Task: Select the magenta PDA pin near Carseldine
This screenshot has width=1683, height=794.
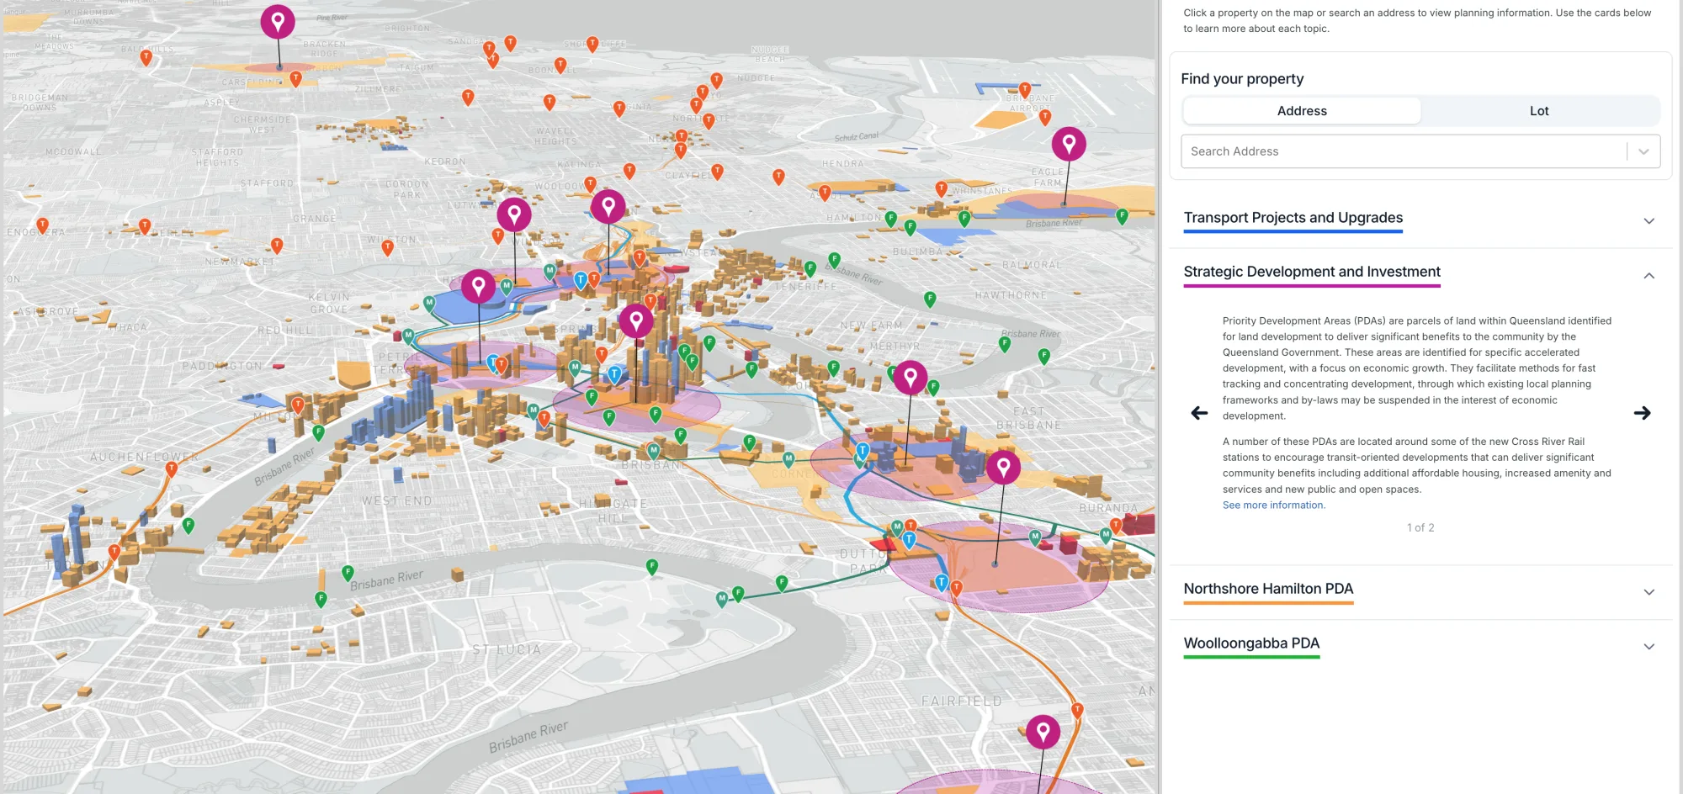Action: pos(278,21)
